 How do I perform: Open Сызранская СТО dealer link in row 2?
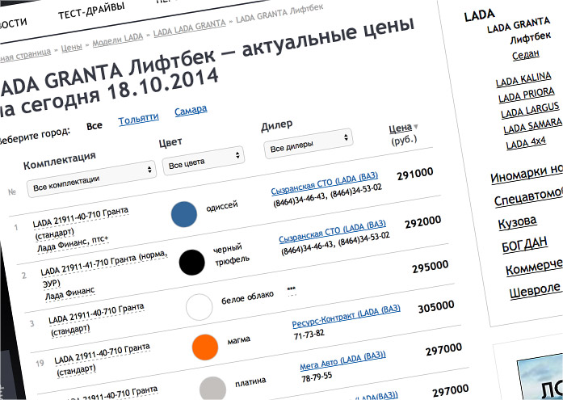pos(333,231)
